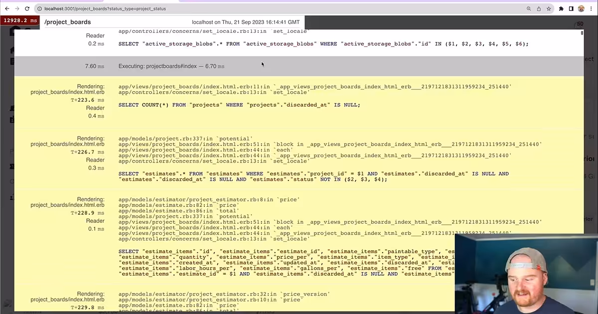Select the 'localhost on Thu, 21 Sep 2023' timestamp

(246, 22)
